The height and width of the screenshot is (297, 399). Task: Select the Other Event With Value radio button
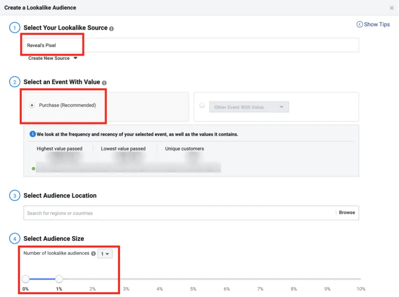(x=202, y=106)
